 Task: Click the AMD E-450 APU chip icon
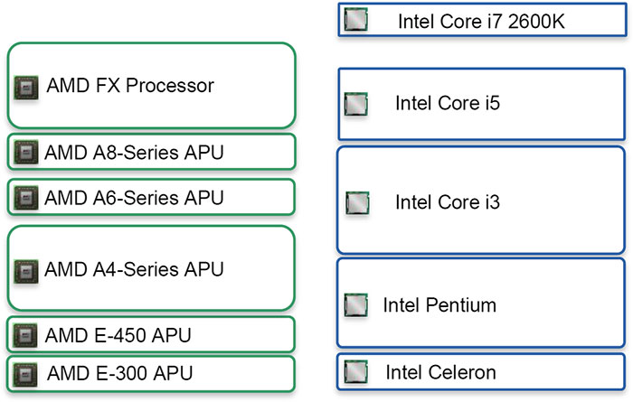25,335
